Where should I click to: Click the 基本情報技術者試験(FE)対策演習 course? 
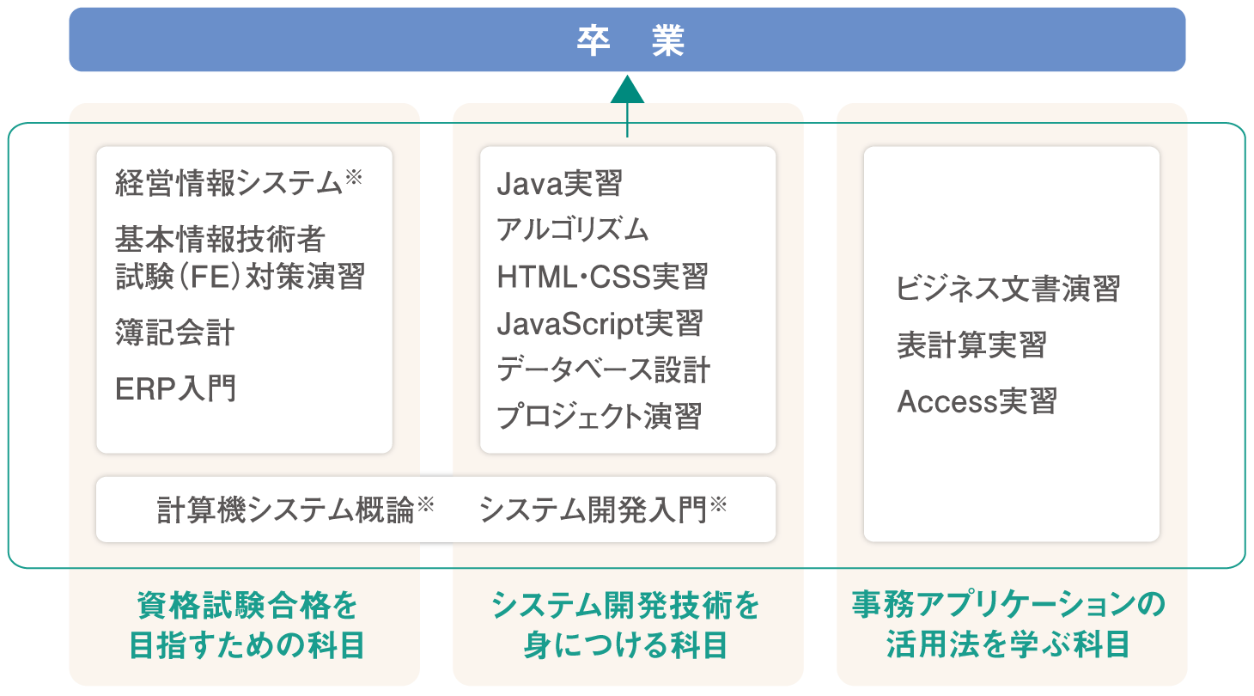tap(240, 256)
